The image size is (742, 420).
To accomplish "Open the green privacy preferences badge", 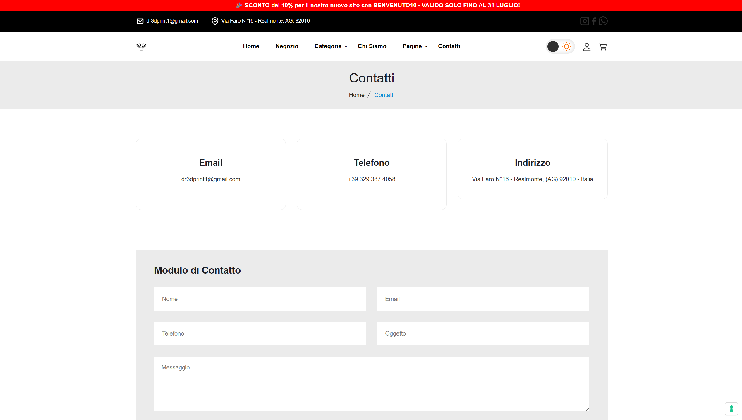I will [731, 409].
